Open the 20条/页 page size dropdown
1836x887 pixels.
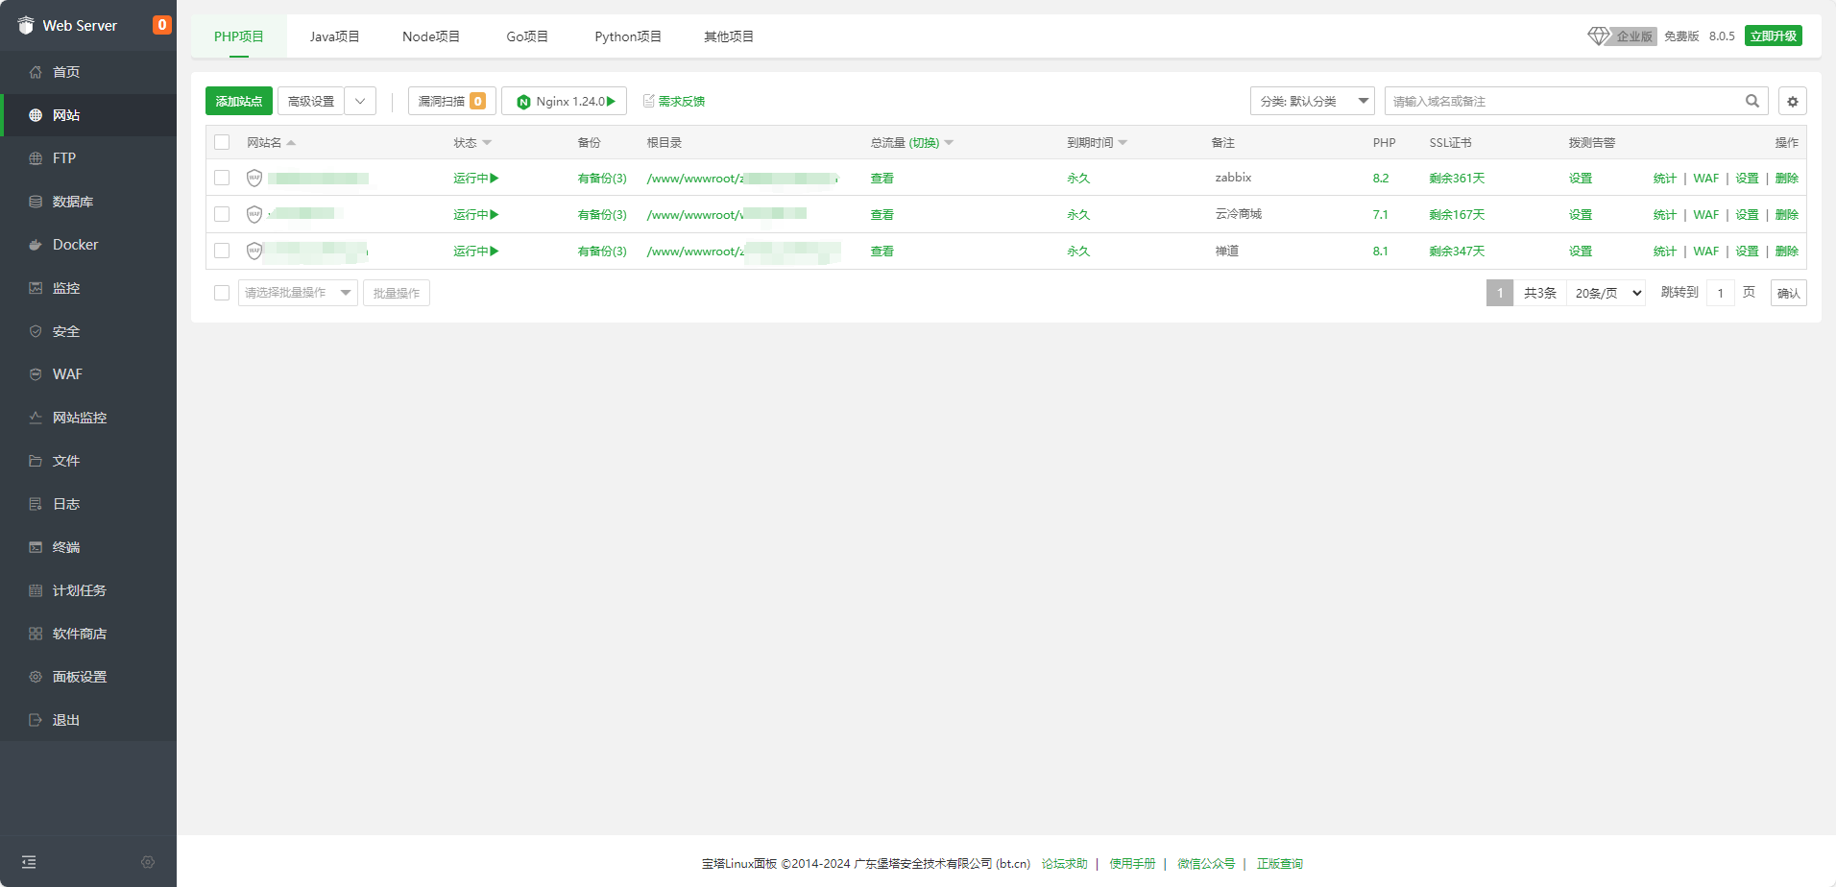[x=1607, y=293]
